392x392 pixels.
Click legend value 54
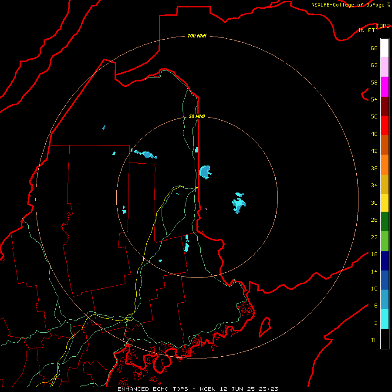(374, 99)
